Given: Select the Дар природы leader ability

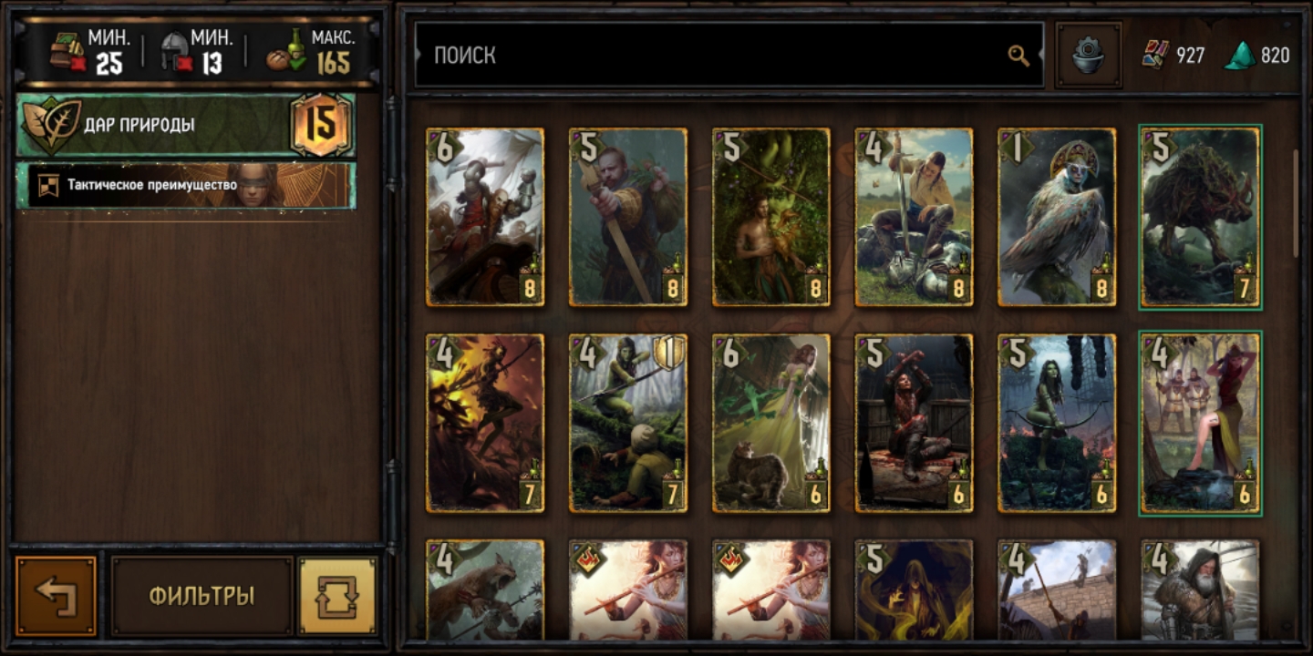Looking at the screenshot, I should click(x=186, y=125).
